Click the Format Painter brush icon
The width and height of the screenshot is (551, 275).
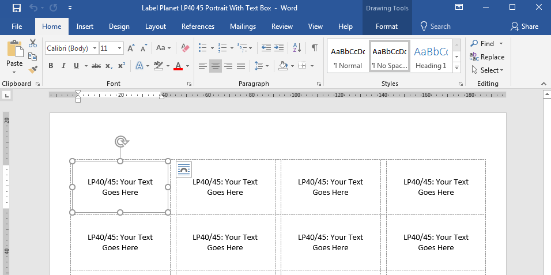pos(33,69)
